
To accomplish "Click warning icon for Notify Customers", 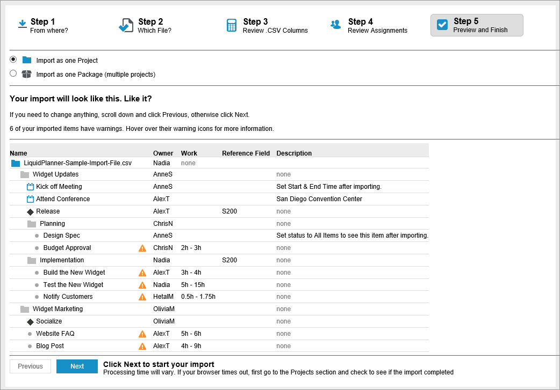I will [x=142, y=297].
